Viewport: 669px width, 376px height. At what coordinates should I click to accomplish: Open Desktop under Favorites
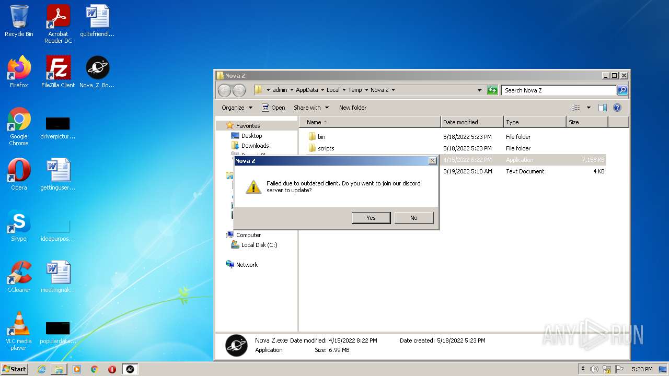pyautogui.click(x=251, y=136)
